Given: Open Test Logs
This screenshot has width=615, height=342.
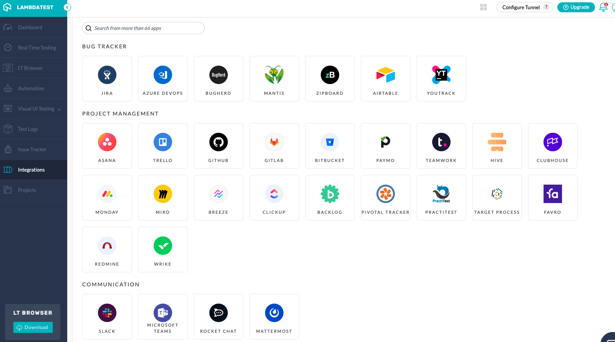Looking at the screenshot, I should [x=33, y=129].
